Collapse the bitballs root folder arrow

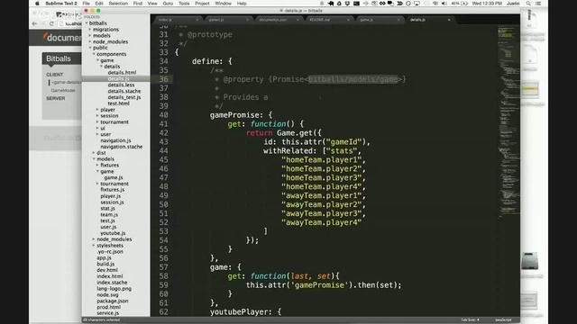(87, 23)
